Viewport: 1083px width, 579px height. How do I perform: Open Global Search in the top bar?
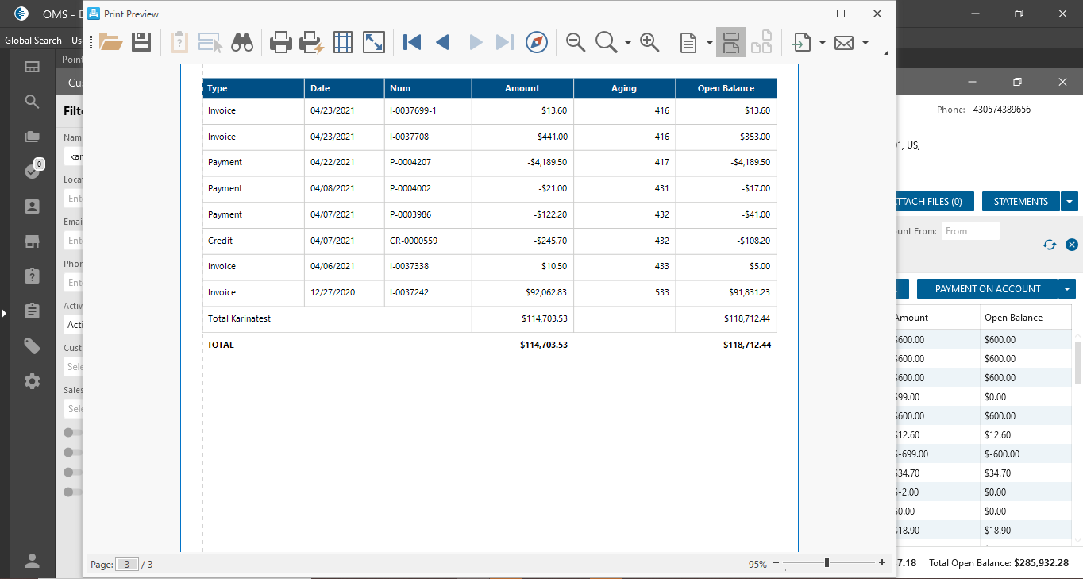[x=33, y=41]
